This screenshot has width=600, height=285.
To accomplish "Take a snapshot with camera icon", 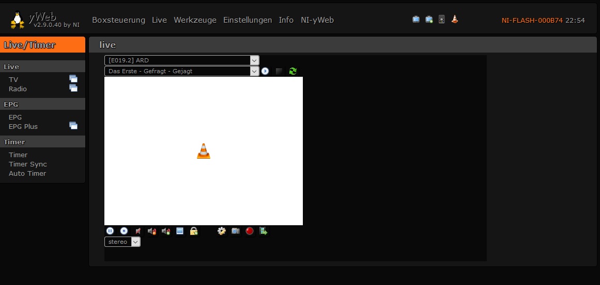I will point(236,231).
